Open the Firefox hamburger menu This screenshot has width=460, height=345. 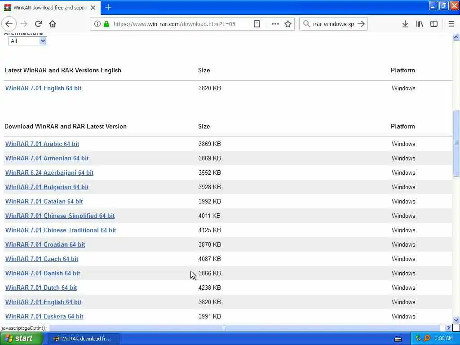[451, 24]
